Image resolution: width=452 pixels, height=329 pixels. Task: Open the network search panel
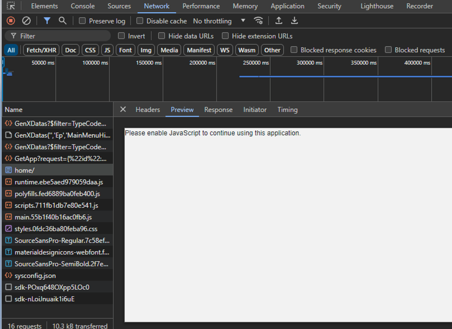(x=63, y=21)
